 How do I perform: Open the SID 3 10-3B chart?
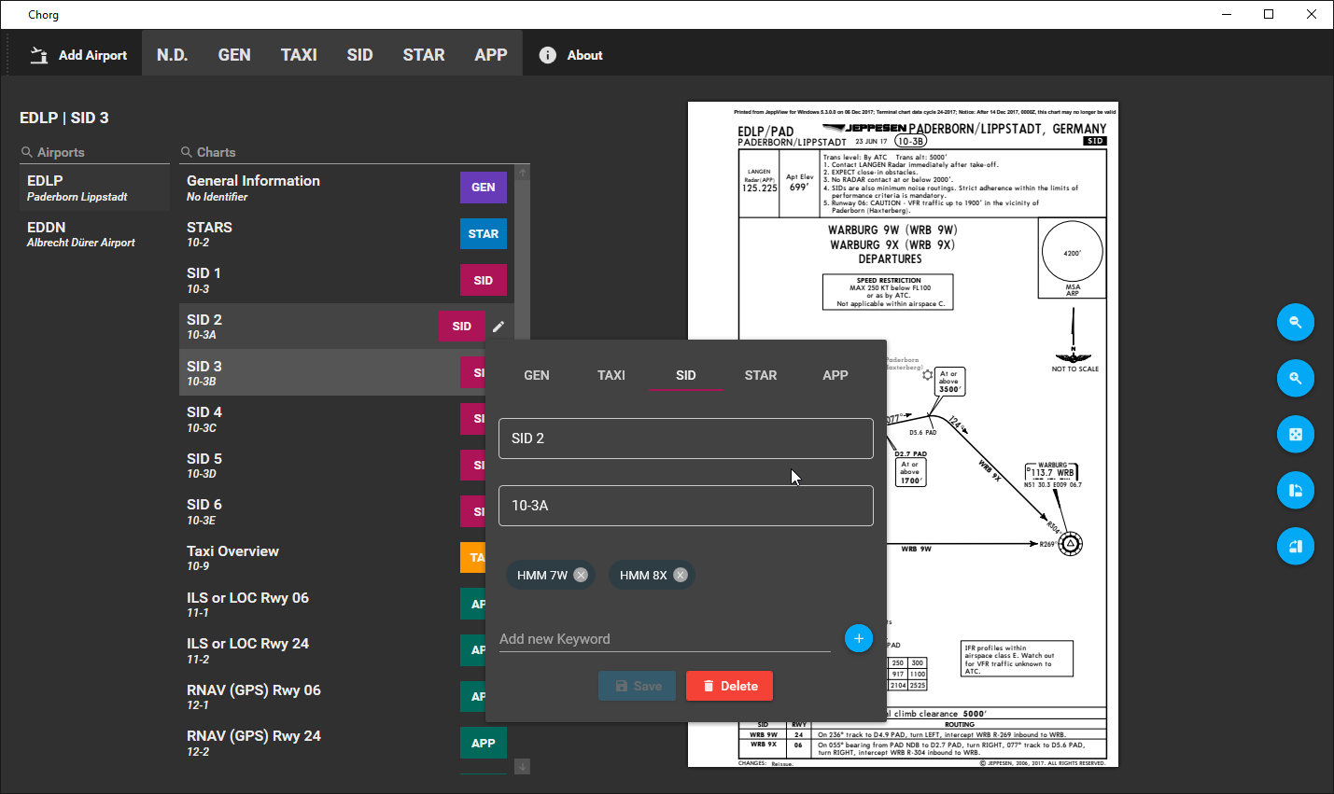(332, 373)
